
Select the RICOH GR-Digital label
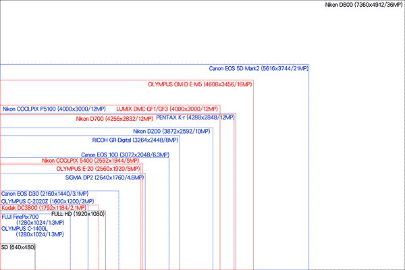click(135, 140)
